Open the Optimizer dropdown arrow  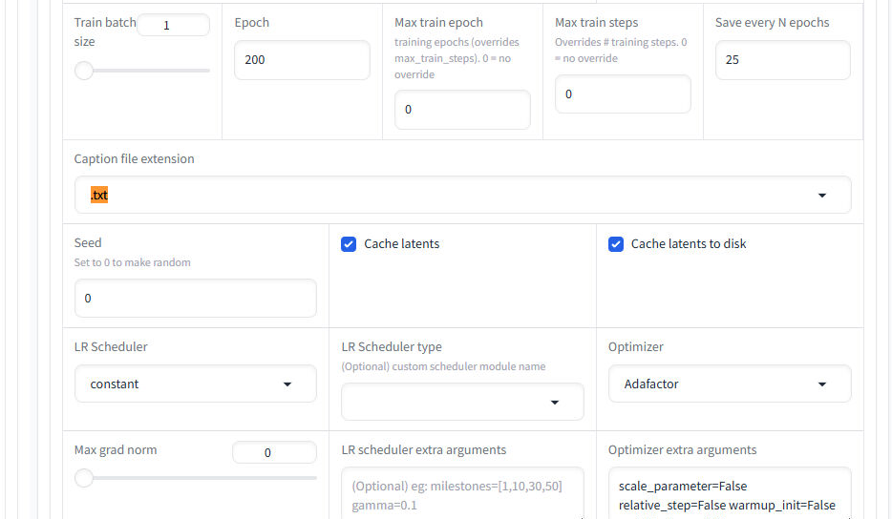(822, 384)
